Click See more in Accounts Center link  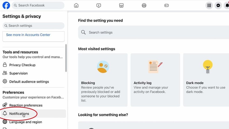point(28,35)
